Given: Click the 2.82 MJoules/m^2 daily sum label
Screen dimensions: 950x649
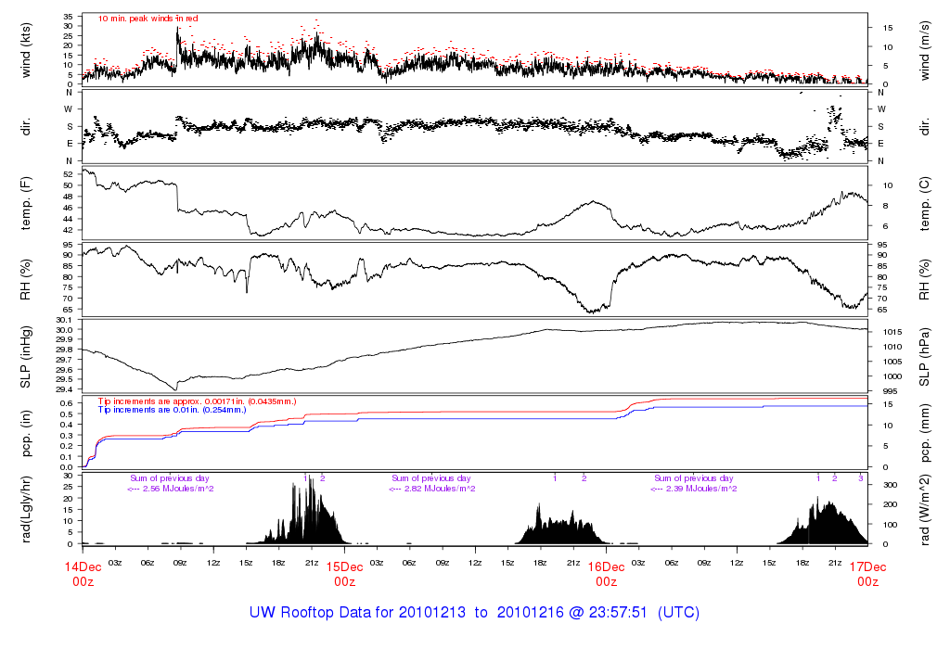Looking at the screenshot, I should pos(432,489).
